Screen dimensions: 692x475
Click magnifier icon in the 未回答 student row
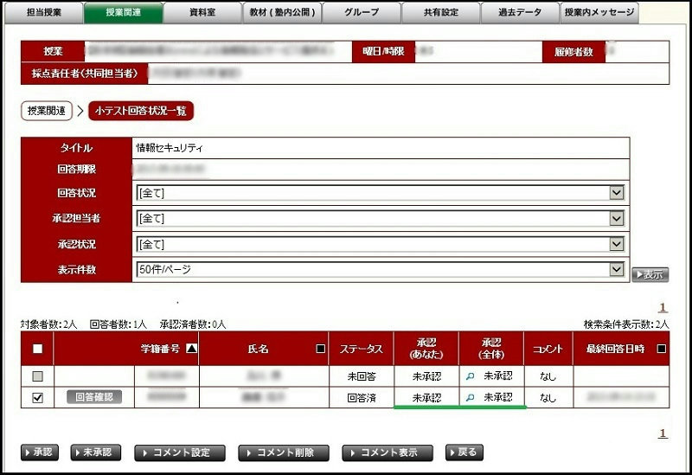(471, 376)
